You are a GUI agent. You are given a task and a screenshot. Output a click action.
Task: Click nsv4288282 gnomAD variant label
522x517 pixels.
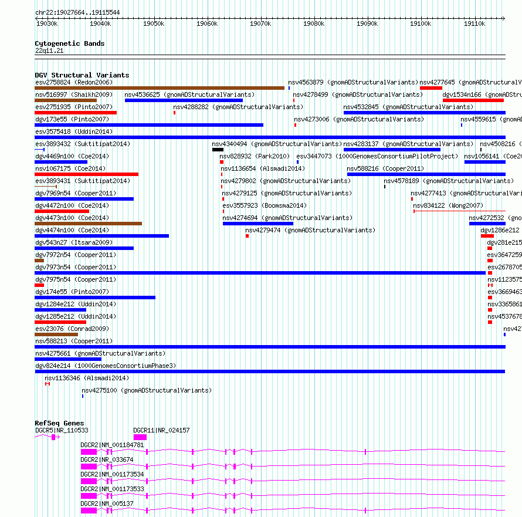pos(238,107)
